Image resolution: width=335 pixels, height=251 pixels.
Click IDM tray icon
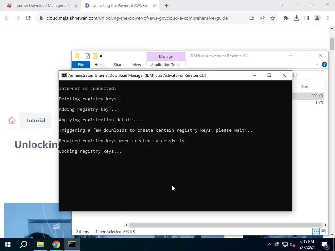277,244
